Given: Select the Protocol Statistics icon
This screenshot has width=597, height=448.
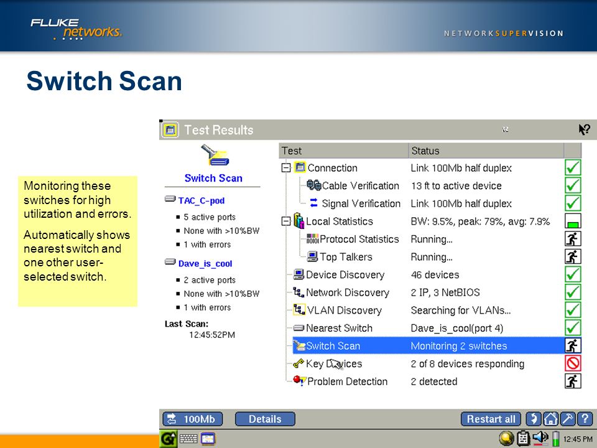Looking at the screenshot, I should [x=313, y=239].
